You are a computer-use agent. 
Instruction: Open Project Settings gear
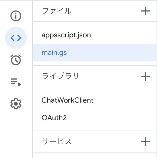click(16, 104)
